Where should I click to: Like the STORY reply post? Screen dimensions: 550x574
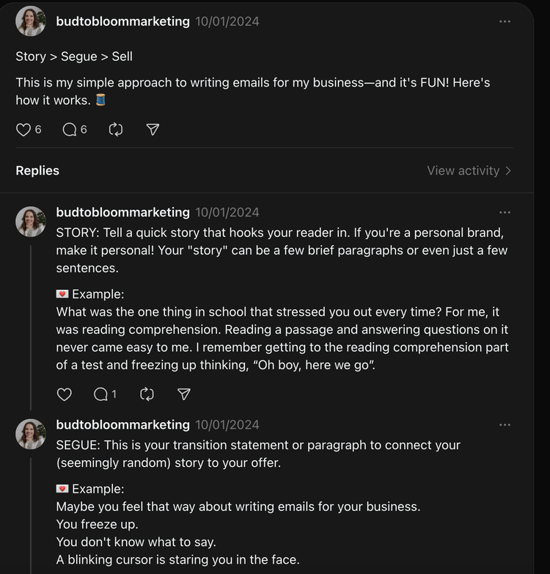(65, 395)
